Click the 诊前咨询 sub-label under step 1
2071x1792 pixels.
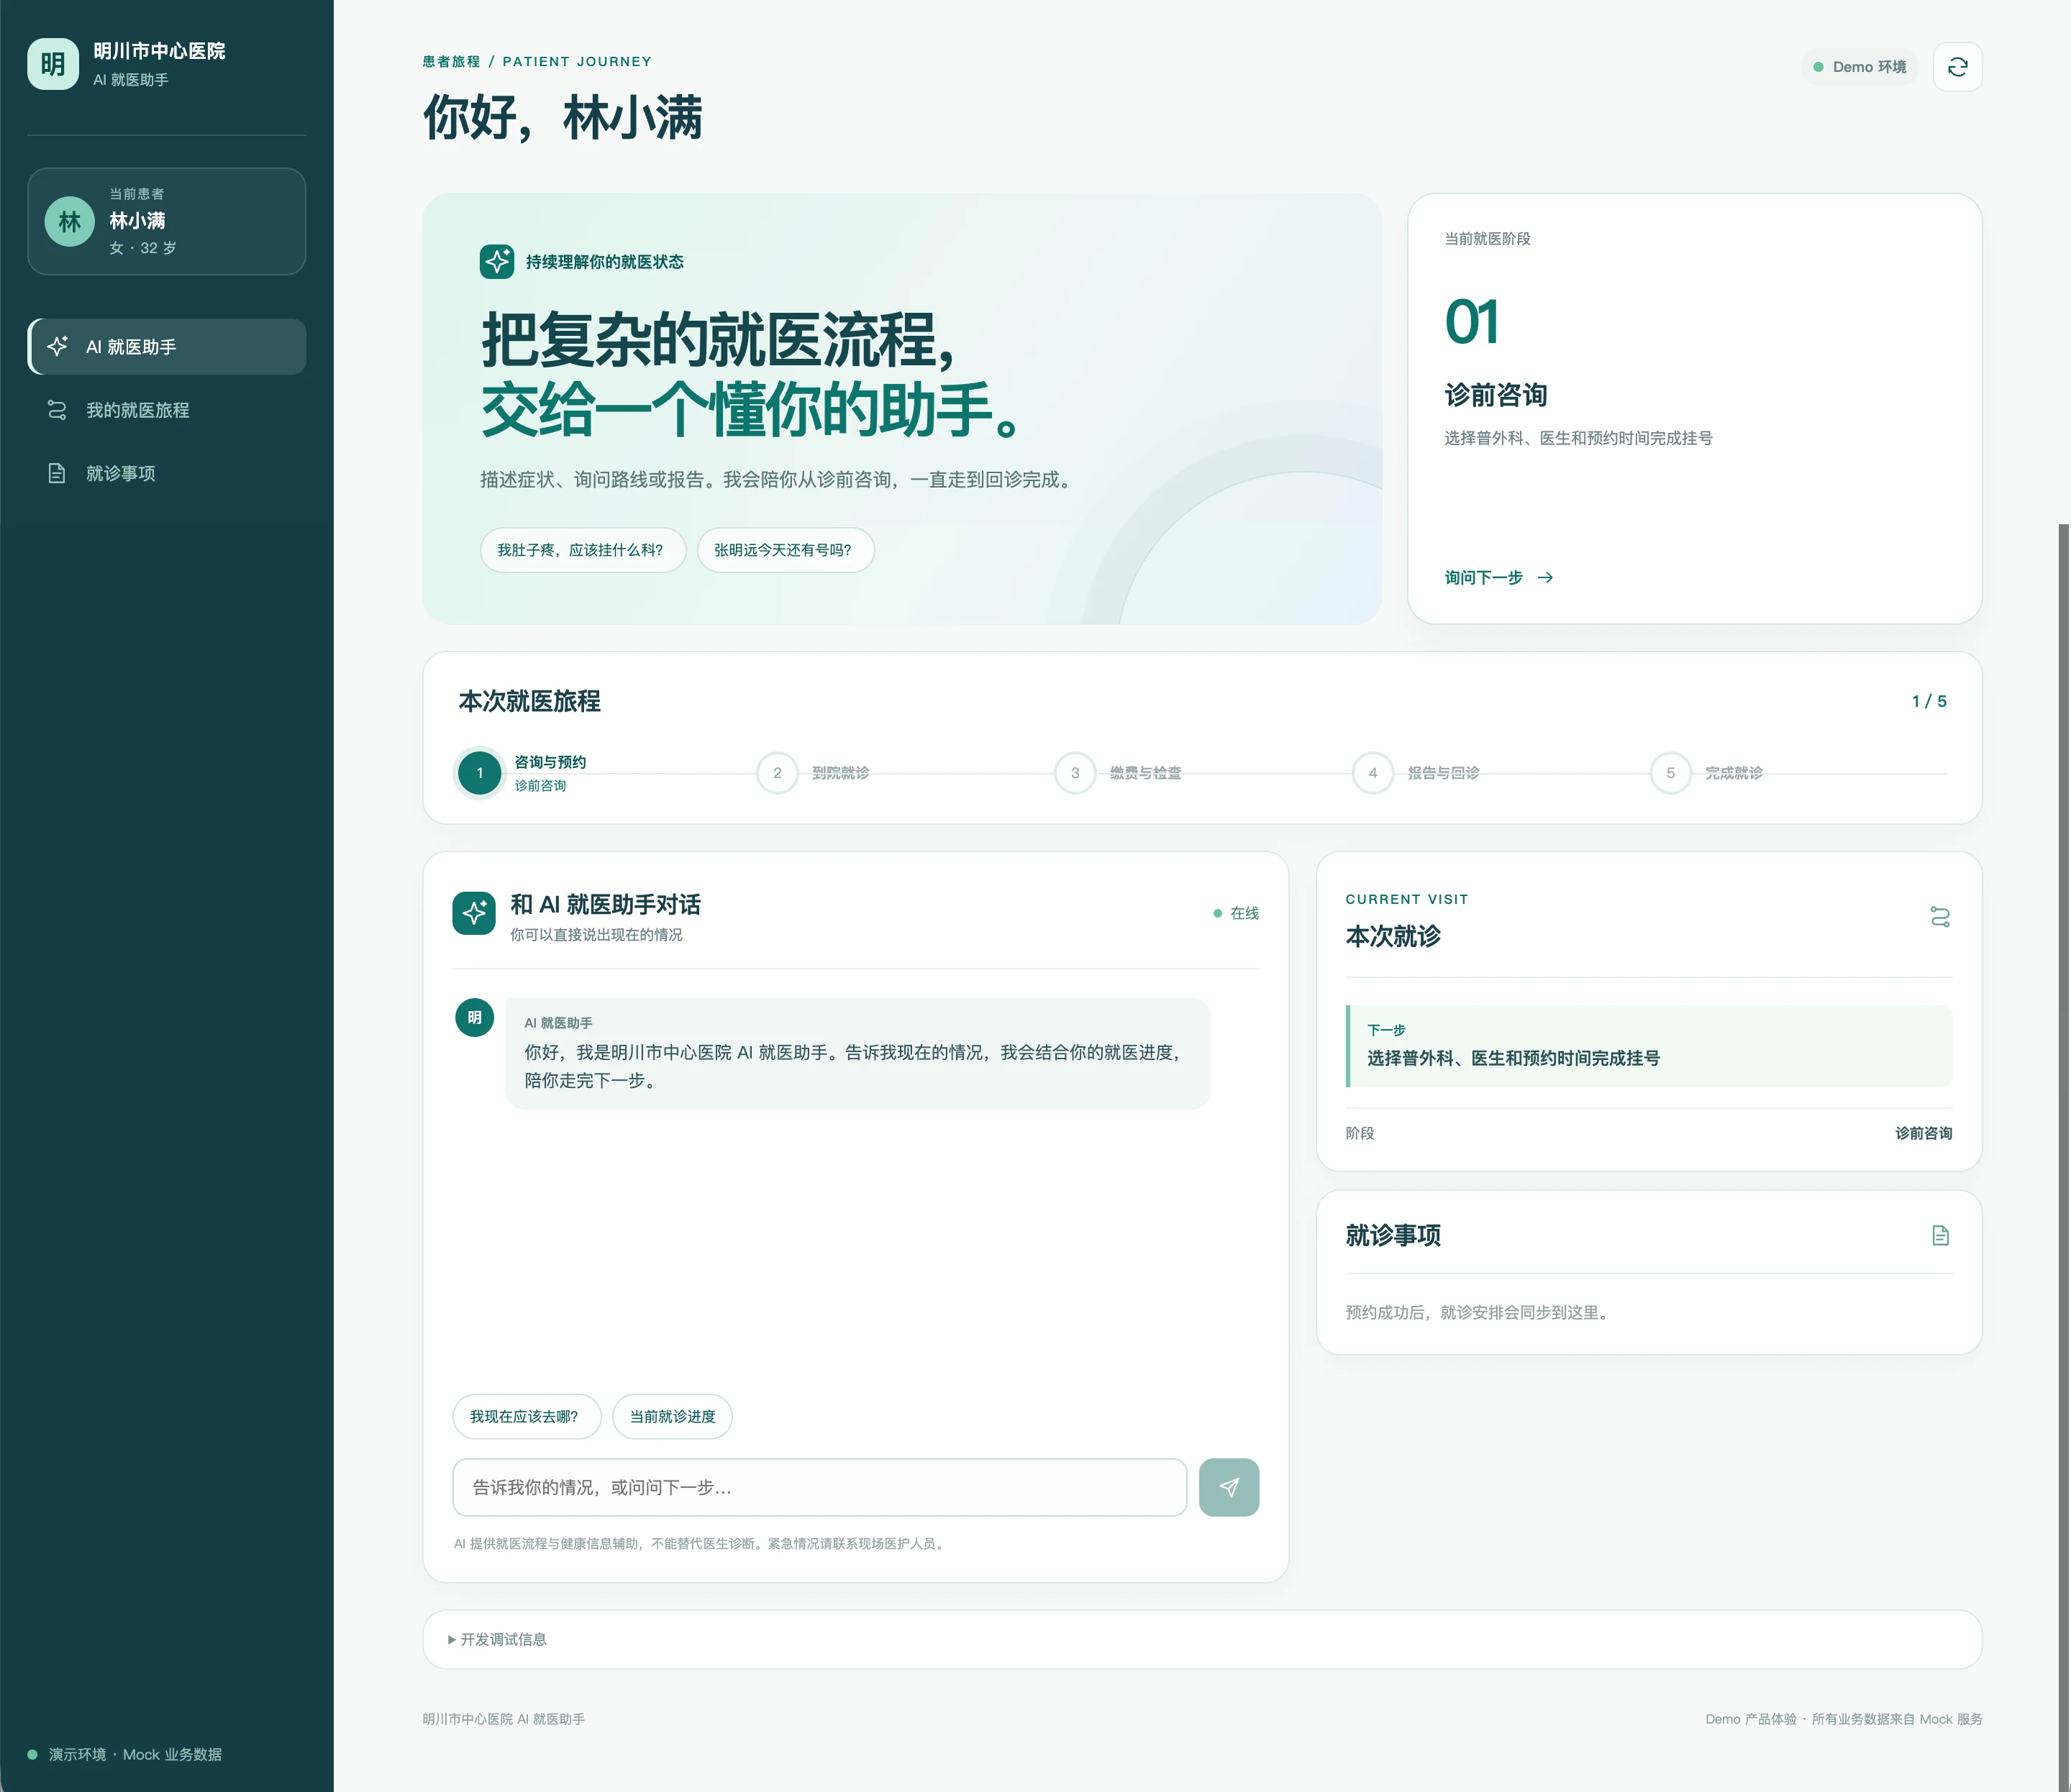540,786
